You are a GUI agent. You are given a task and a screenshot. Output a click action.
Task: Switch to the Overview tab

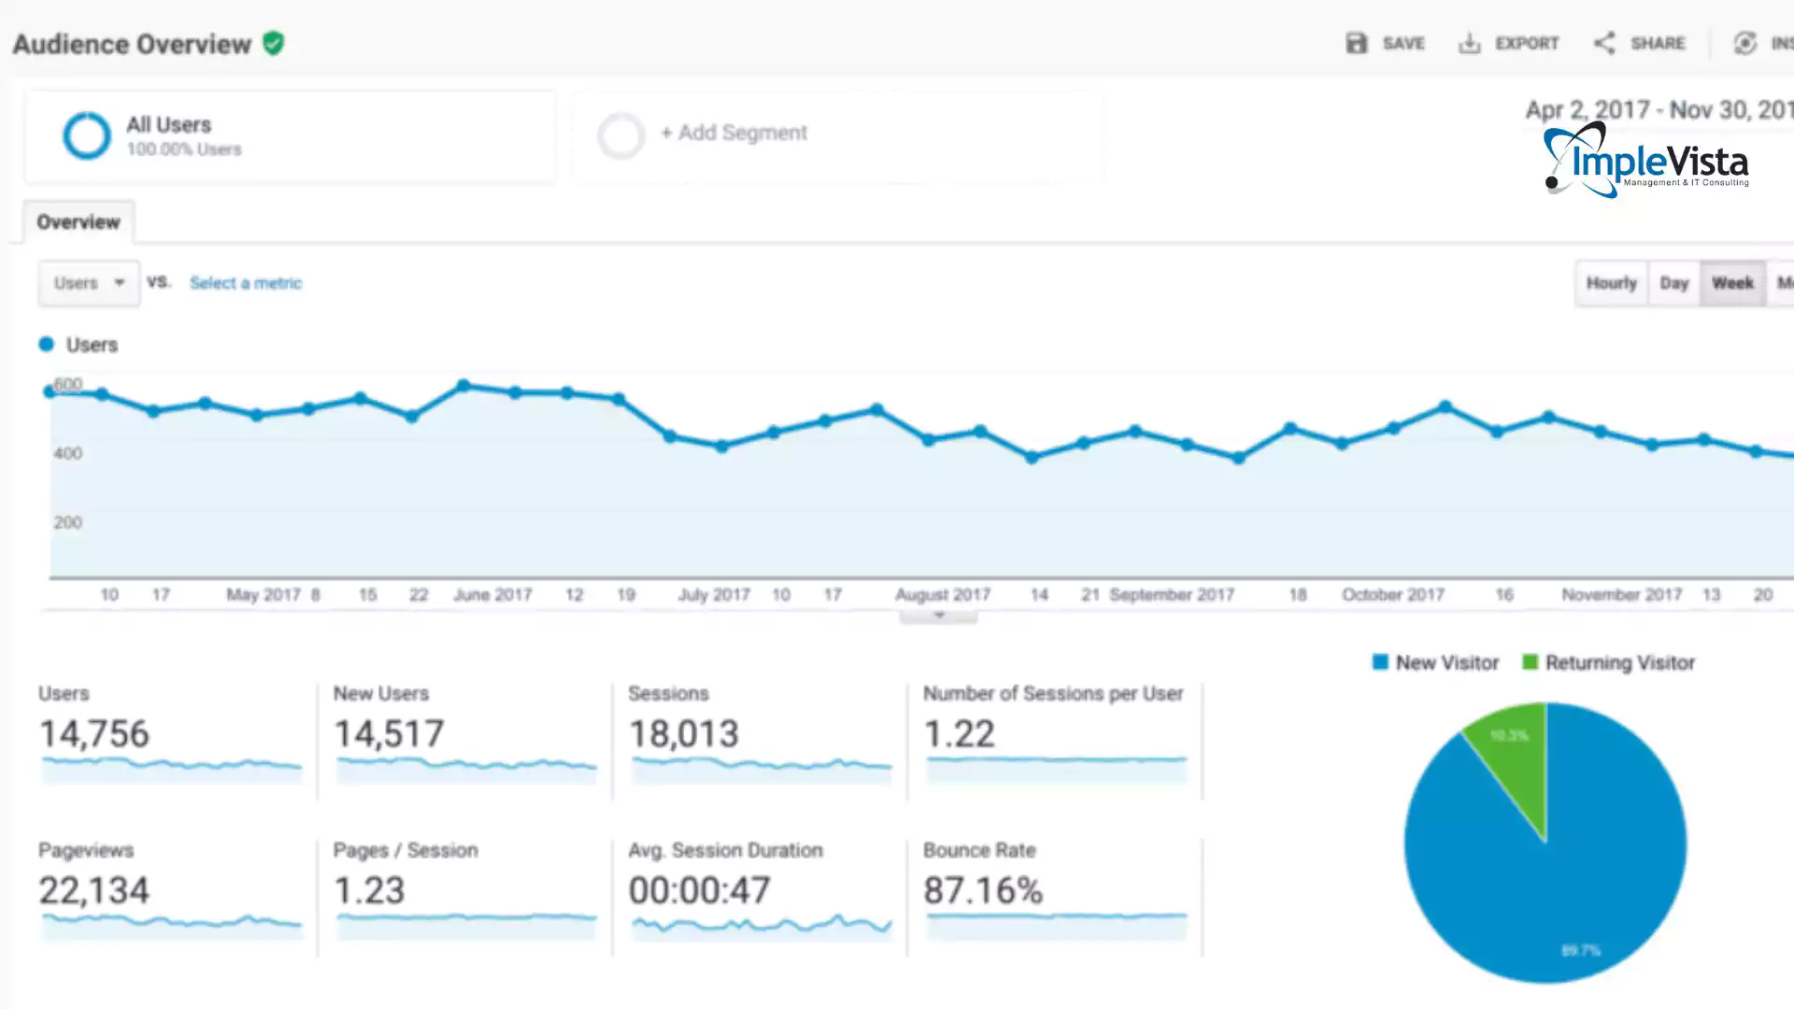(78, 222)
